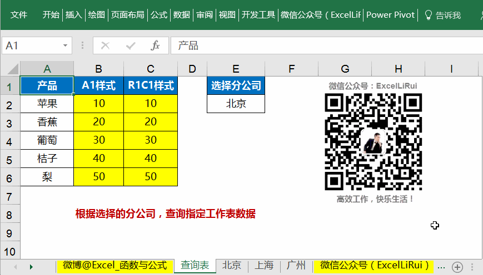This screenshot has height=275, width=483.
Task: Select column H header
Action: [x=399, y=69]
